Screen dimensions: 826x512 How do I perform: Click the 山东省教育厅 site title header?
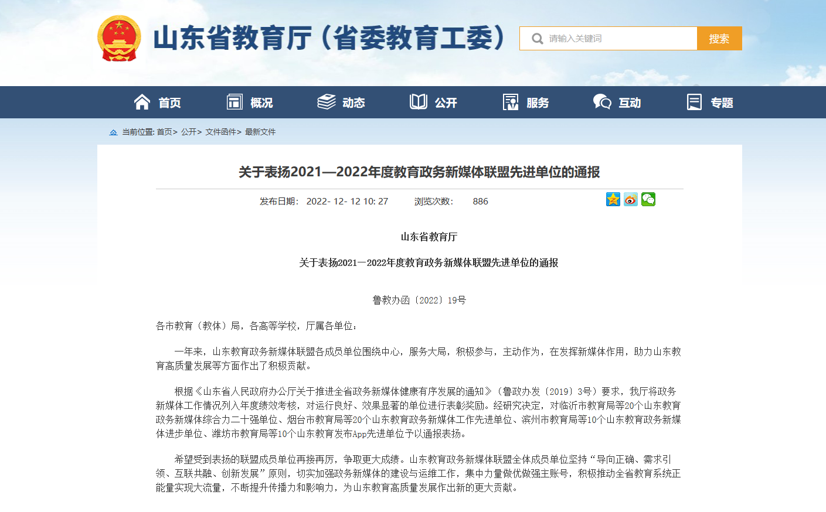click(x=329, y=39)
